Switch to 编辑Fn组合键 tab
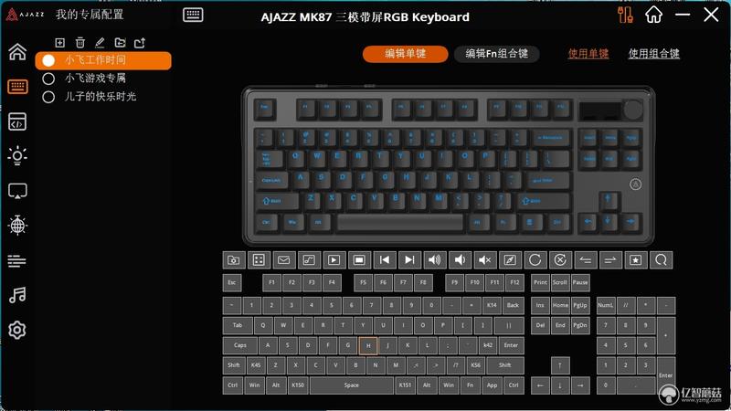This screenshot has height=411, width=731. (x=496, y=54)
